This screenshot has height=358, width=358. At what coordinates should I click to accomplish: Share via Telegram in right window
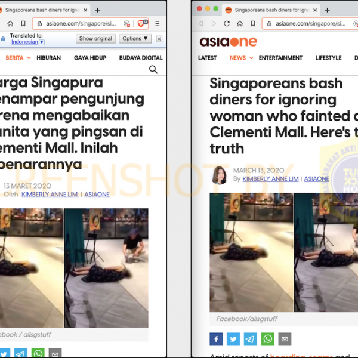tap(250, 339)
